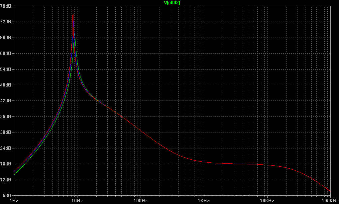The image size is (339, 204).
Task: Click the 24dB axis label
Action: coord(6,148)
